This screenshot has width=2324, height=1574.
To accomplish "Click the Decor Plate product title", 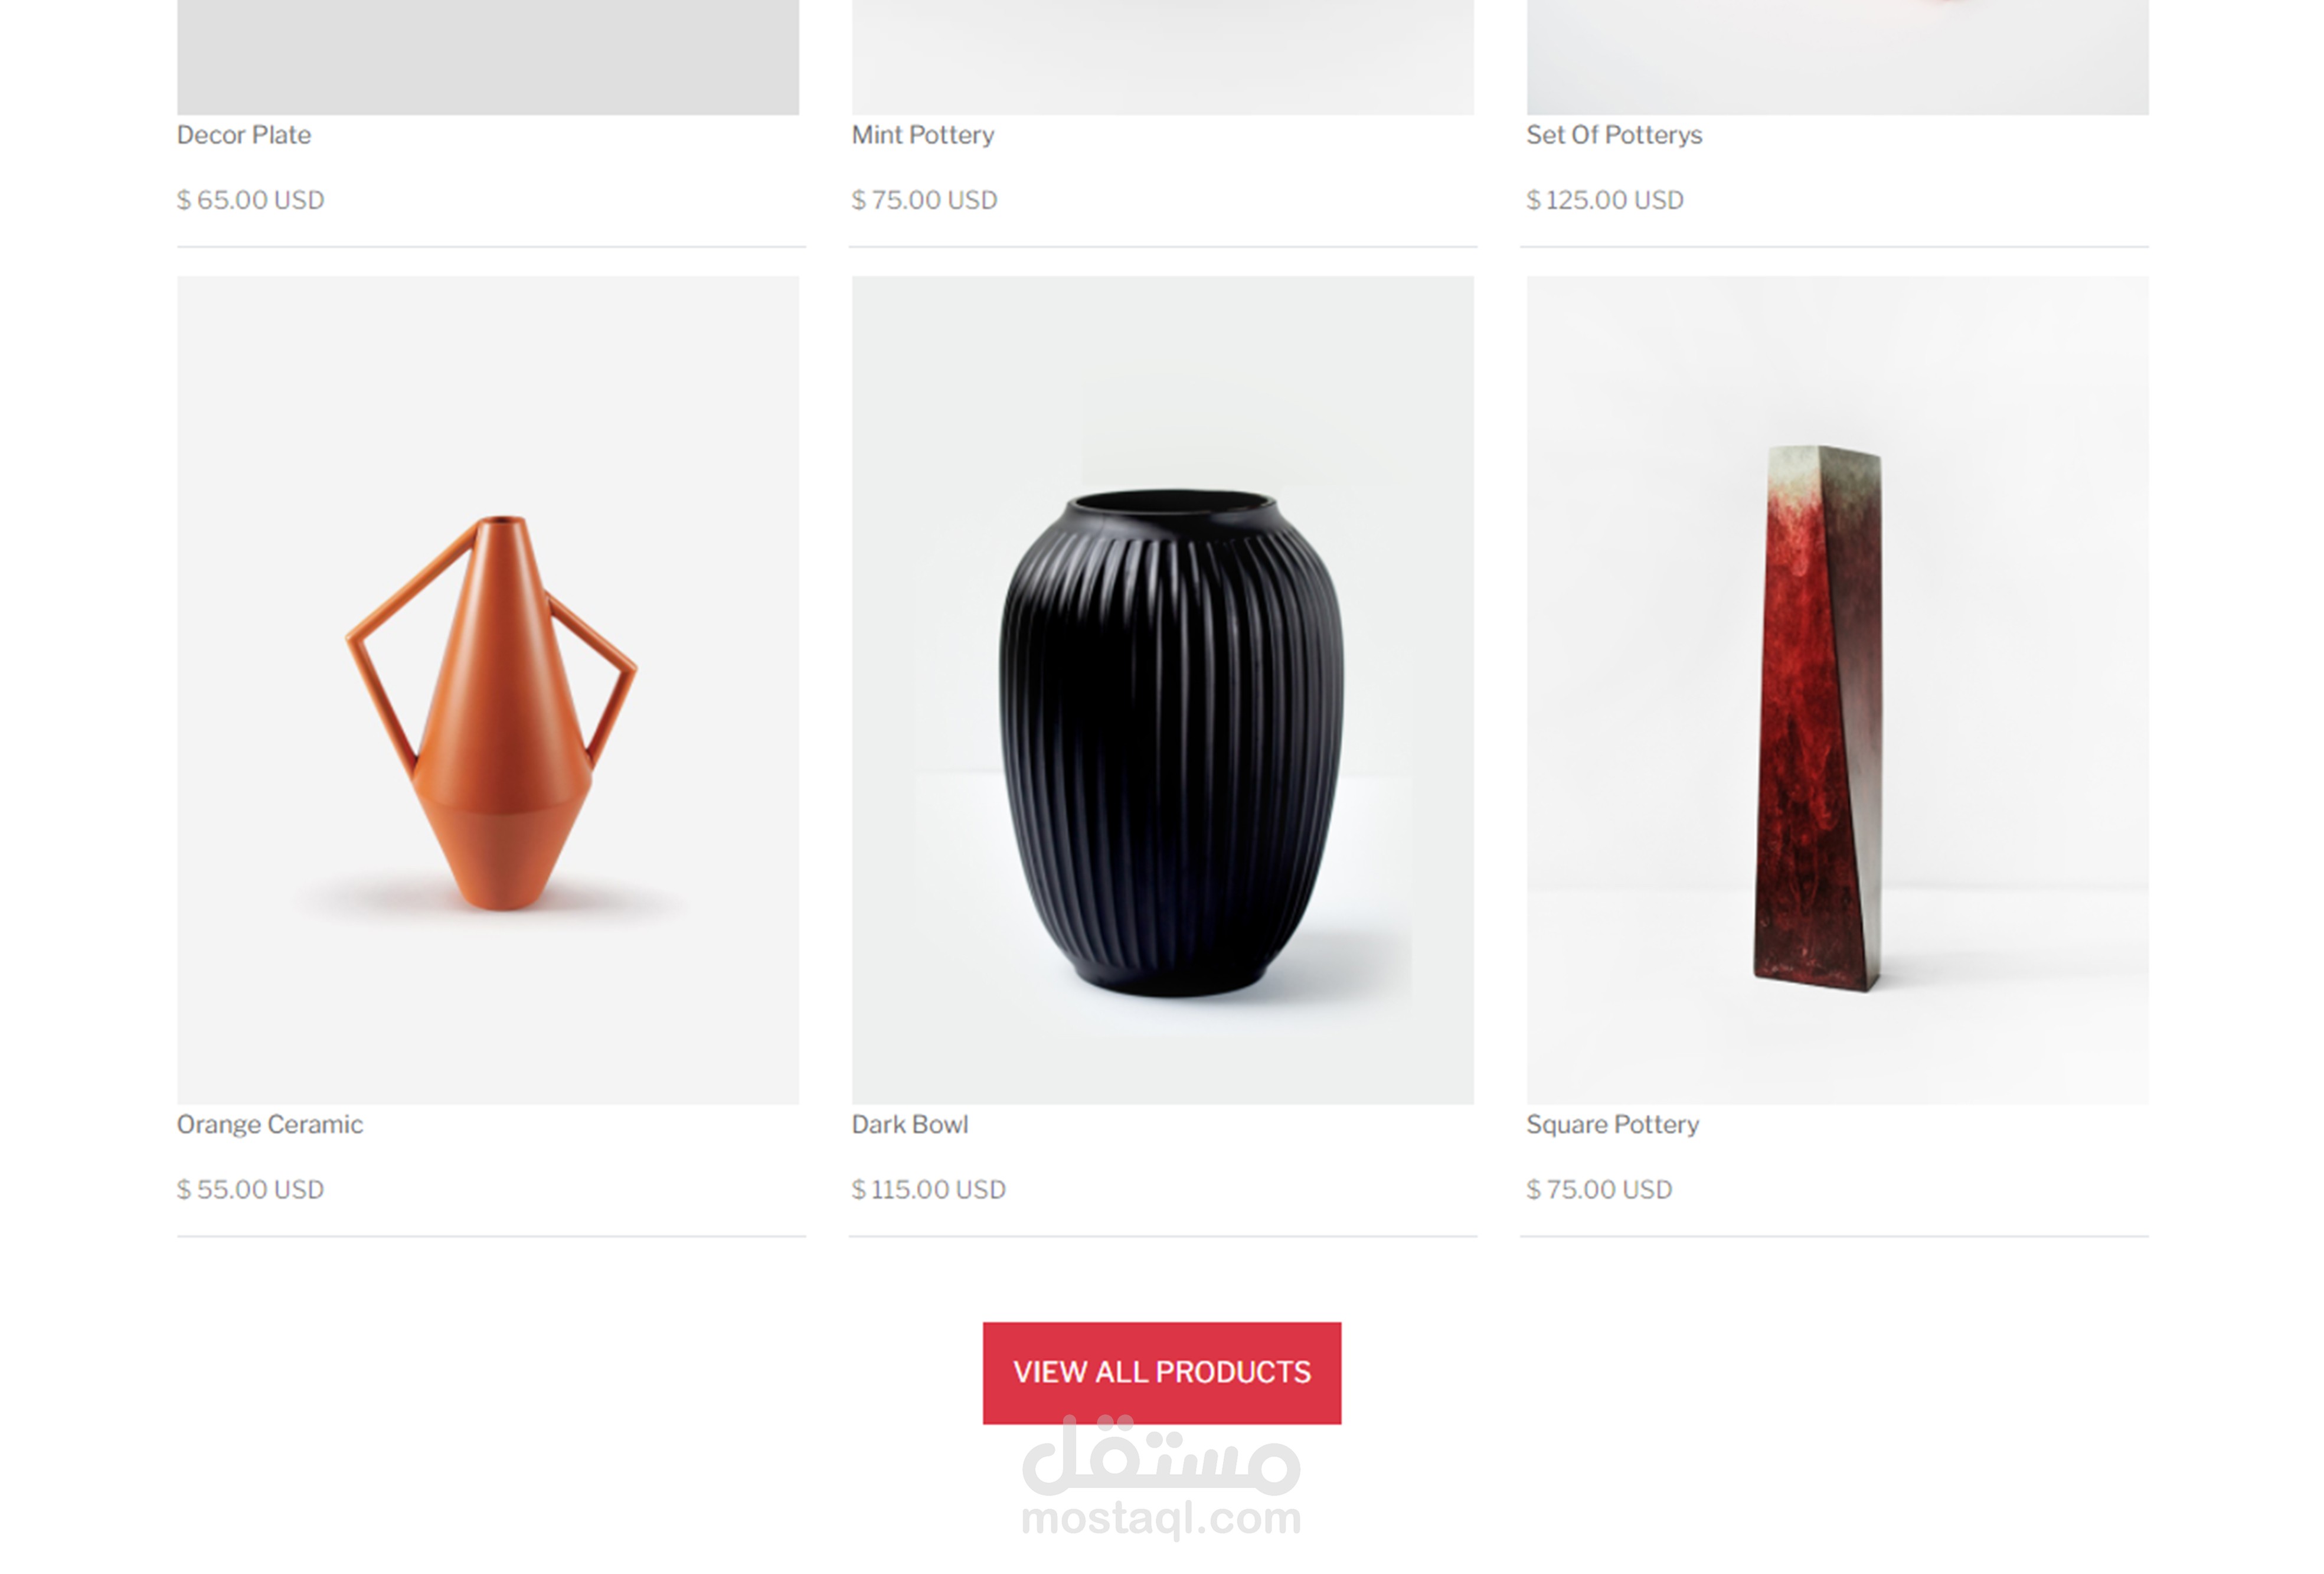I will pos(244,134).
